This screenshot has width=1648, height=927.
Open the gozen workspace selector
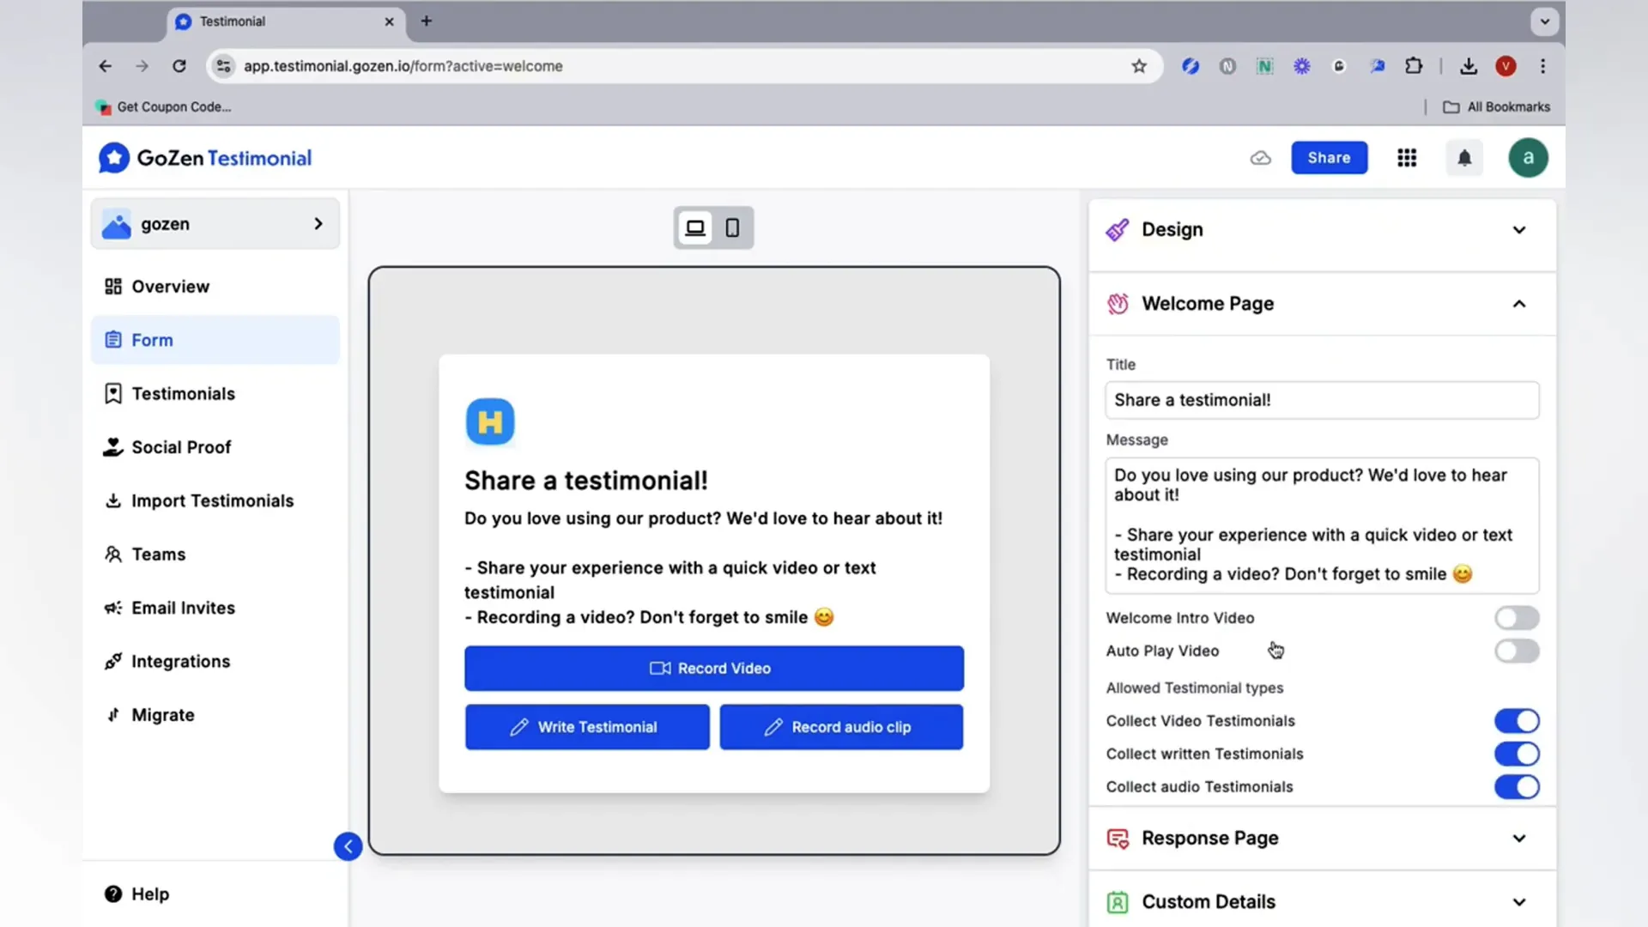click(x=215, y=224)
